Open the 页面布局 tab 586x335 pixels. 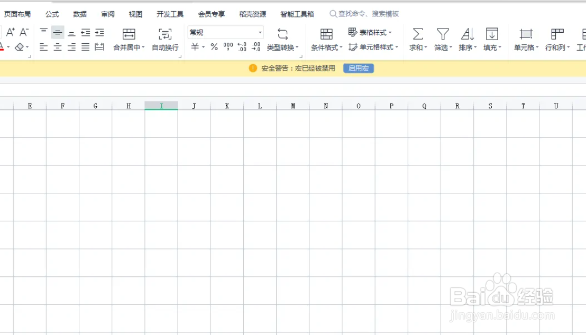pyautogui.click(x=17, y=14)
